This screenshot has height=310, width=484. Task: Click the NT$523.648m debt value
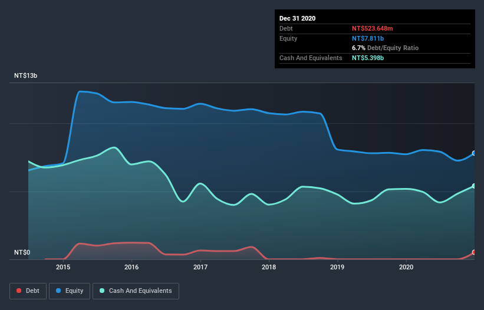pos(372,28)
